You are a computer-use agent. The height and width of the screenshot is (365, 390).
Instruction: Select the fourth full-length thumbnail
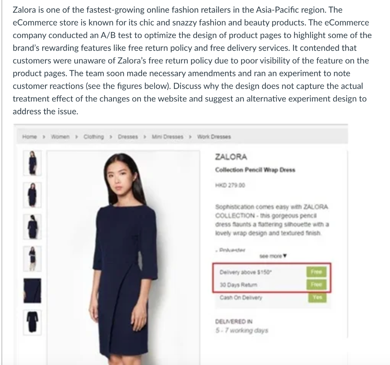coord(32,259)
